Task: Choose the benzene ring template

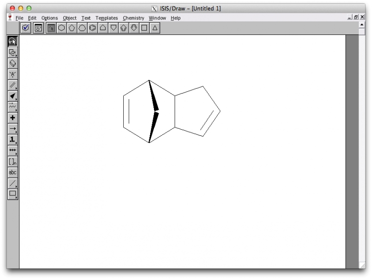Action: [x=93, y=28]
